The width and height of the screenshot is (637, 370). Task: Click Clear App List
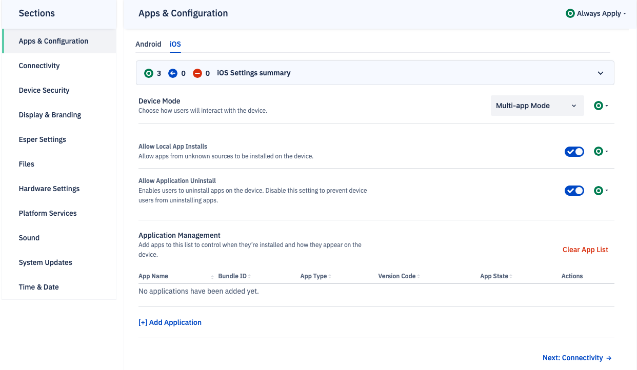pyautogui.click(x=585, y=250)
